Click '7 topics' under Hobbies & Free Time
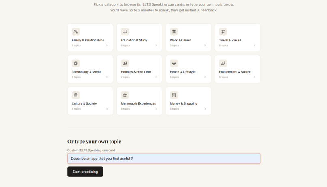The width and height of the screenshot is (327, 187). click(x=125, y=77)
